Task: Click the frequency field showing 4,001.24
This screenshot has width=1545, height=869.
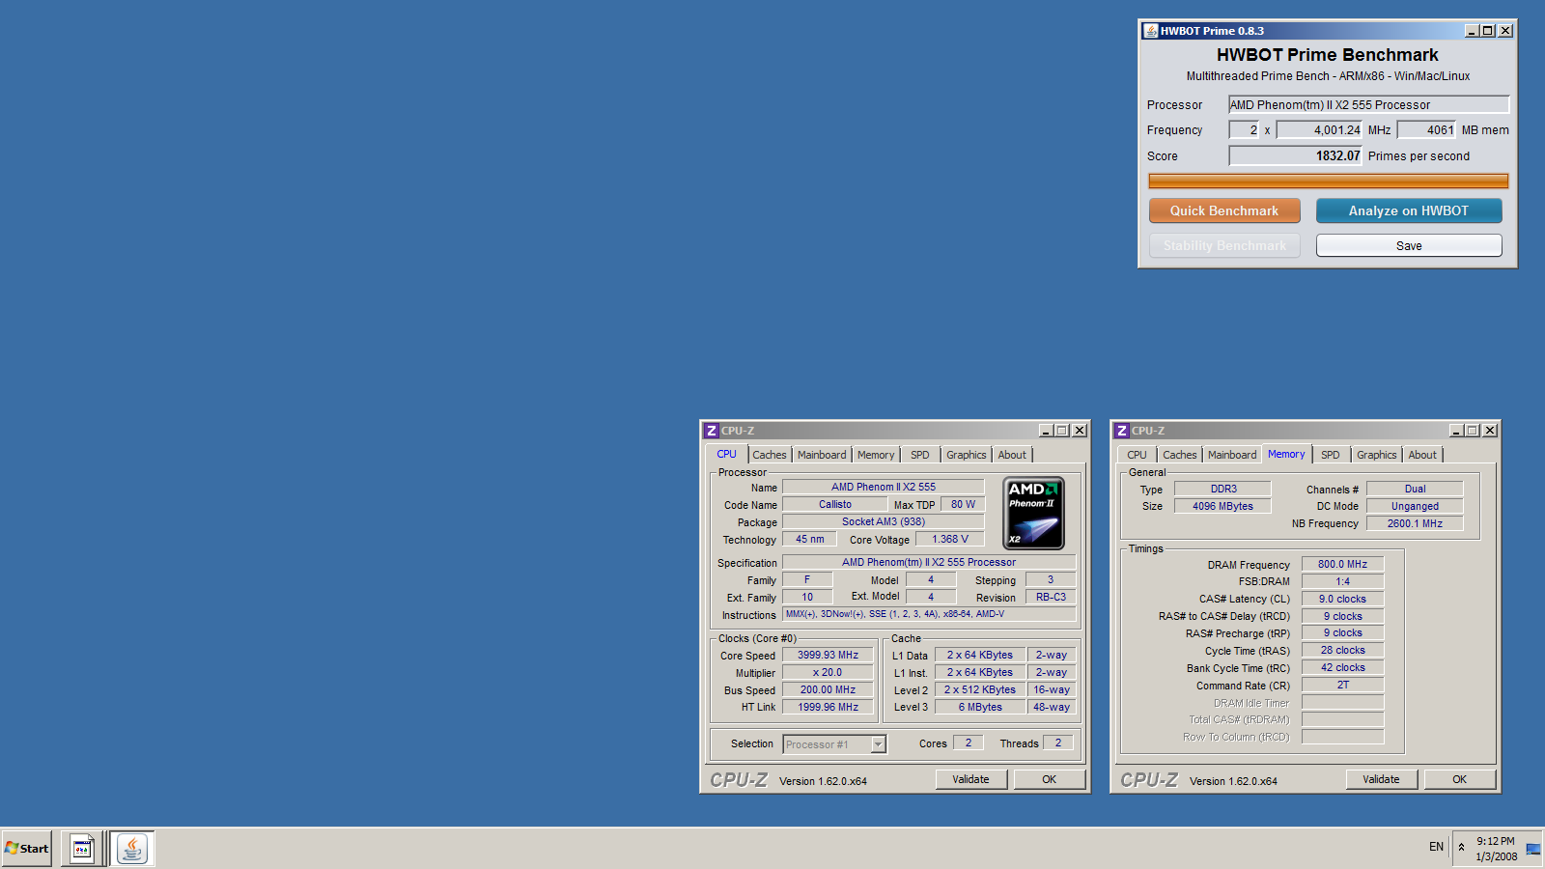Action: [x=1319, y=129]
